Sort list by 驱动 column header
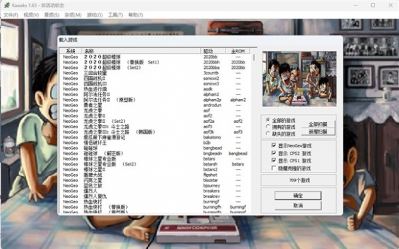399x249 pixels. (212, 50)
